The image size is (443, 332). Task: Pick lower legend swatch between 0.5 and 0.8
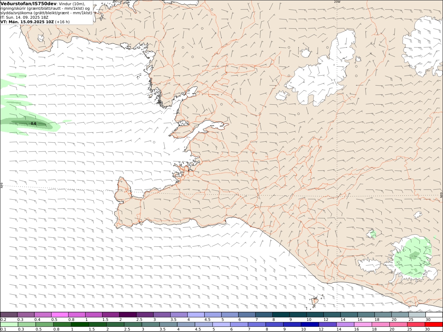(x=44, y=324)
